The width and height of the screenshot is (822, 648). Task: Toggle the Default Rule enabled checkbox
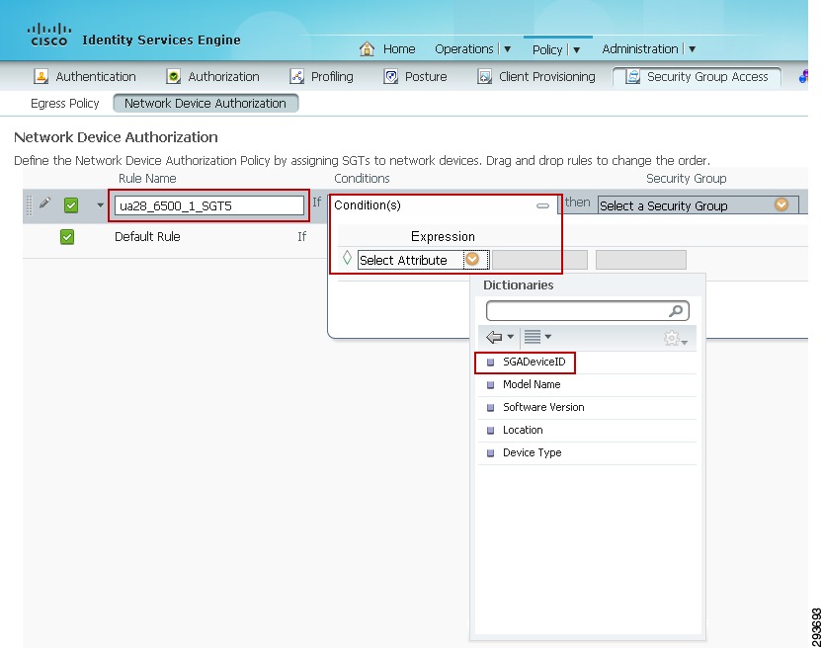coord(67,237)
